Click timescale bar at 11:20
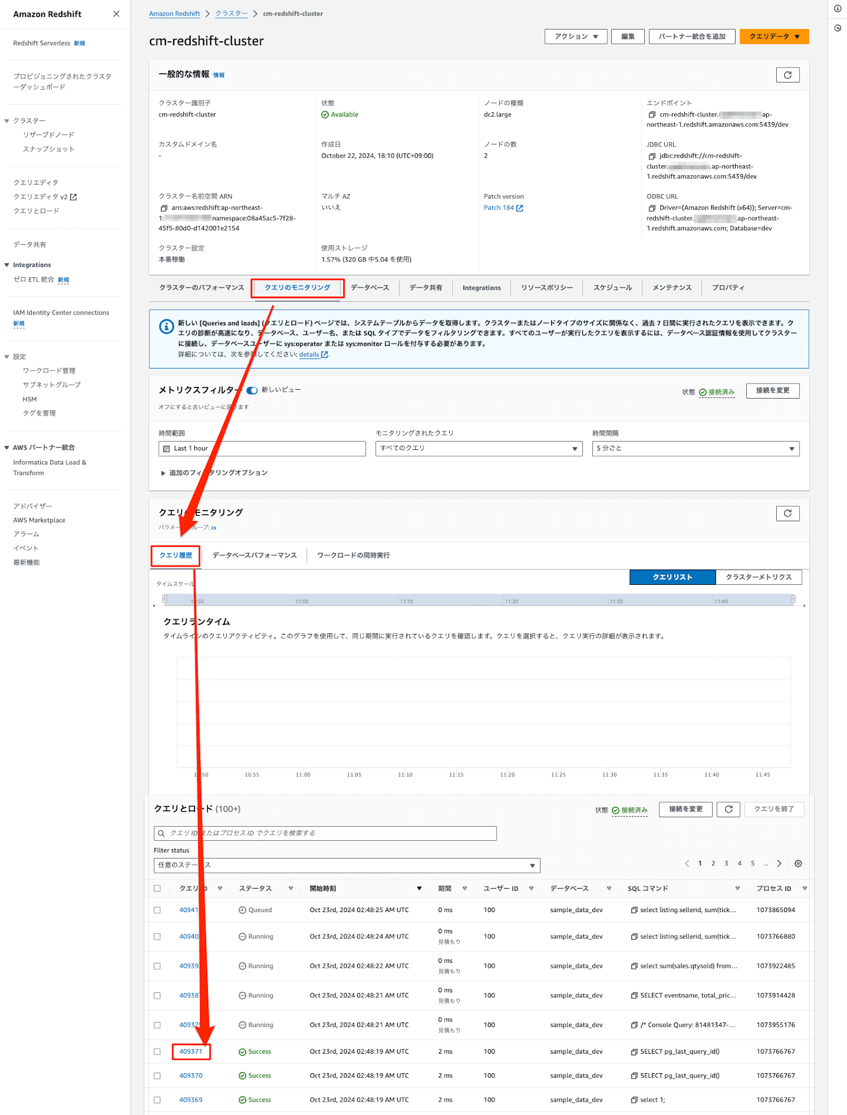This screenshot has height=1115, width=847. click(x=512, y=601)
